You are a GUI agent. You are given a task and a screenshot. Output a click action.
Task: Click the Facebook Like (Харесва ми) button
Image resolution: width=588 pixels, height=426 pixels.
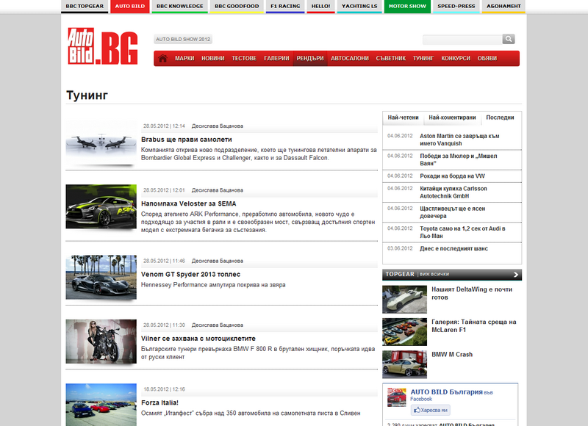[x=431, y=411]
